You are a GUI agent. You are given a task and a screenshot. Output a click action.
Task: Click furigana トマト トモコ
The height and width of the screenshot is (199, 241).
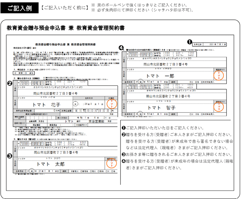tap(163, 101)
